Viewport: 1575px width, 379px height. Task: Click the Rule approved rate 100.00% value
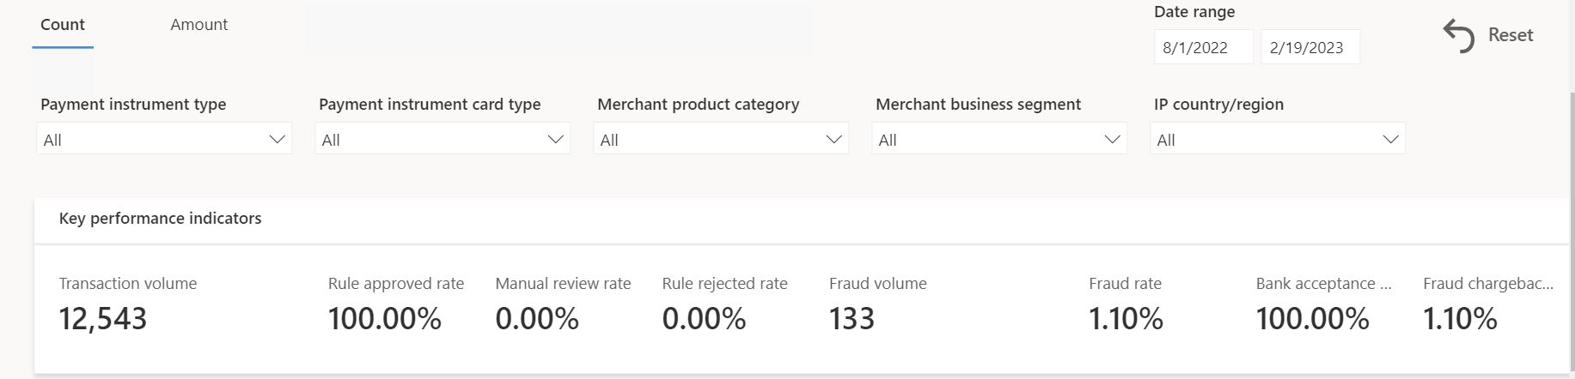click(384, 319)
